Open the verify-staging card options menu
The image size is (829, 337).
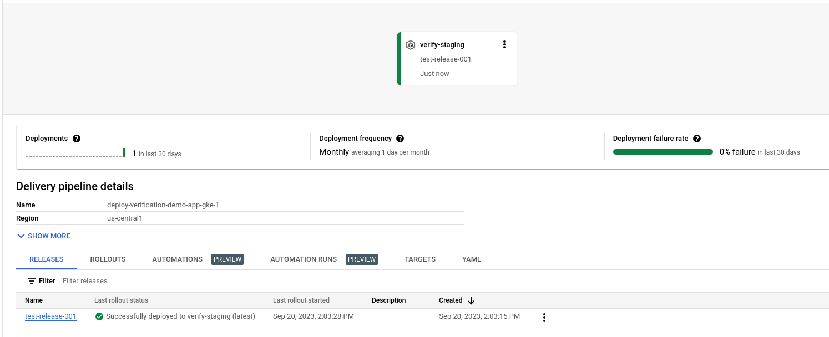tap(504, 44)
